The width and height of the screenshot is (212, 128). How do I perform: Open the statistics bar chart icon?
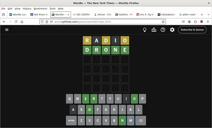pyautogui.click(x=154, y=30)
